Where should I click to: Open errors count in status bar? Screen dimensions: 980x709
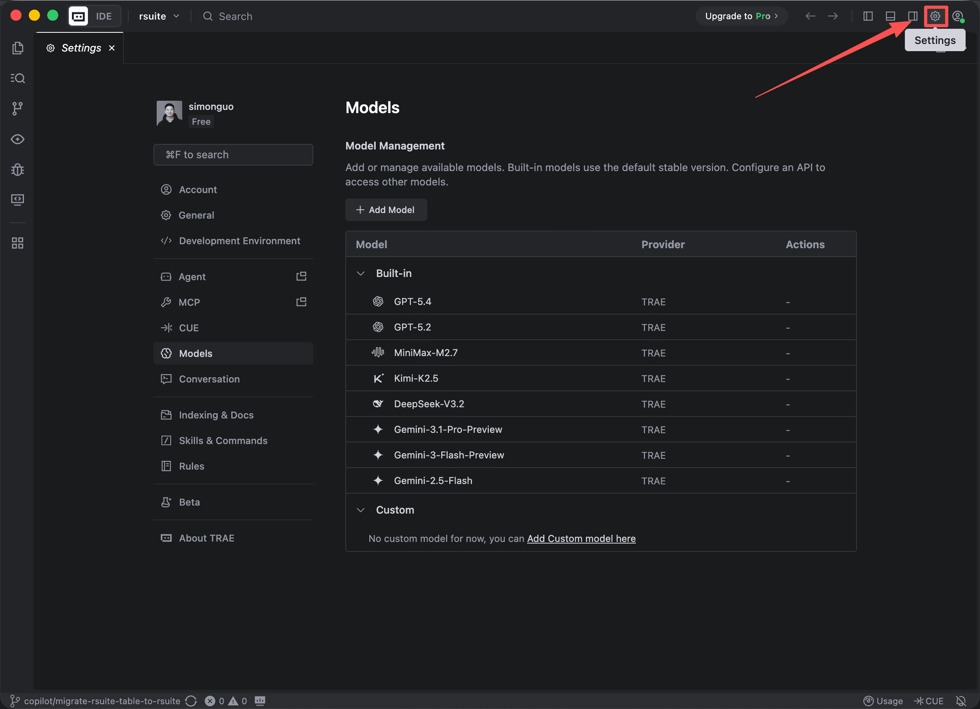pyautogui.click(x=214, y=701)
